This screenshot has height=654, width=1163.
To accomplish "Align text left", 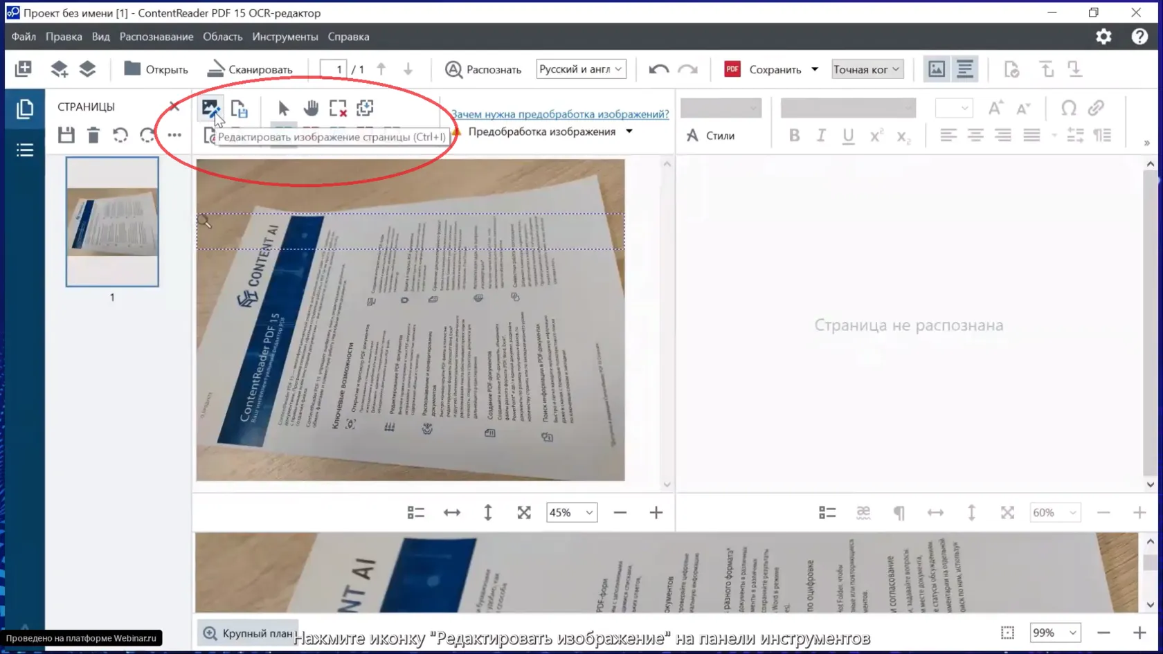I will click(x=948, y=136).
